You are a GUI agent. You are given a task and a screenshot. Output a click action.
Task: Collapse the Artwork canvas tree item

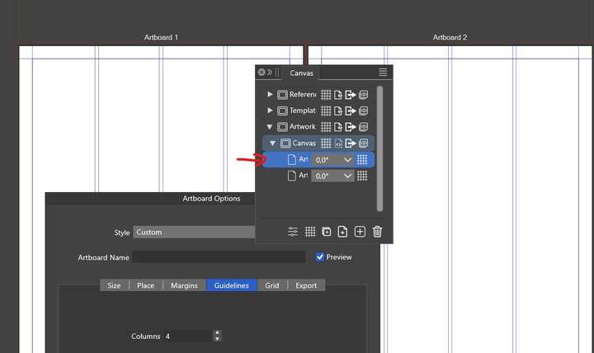(x=269, y=126)
